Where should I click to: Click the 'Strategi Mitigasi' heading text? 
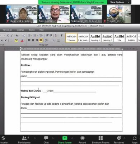(x=30, y=97)
